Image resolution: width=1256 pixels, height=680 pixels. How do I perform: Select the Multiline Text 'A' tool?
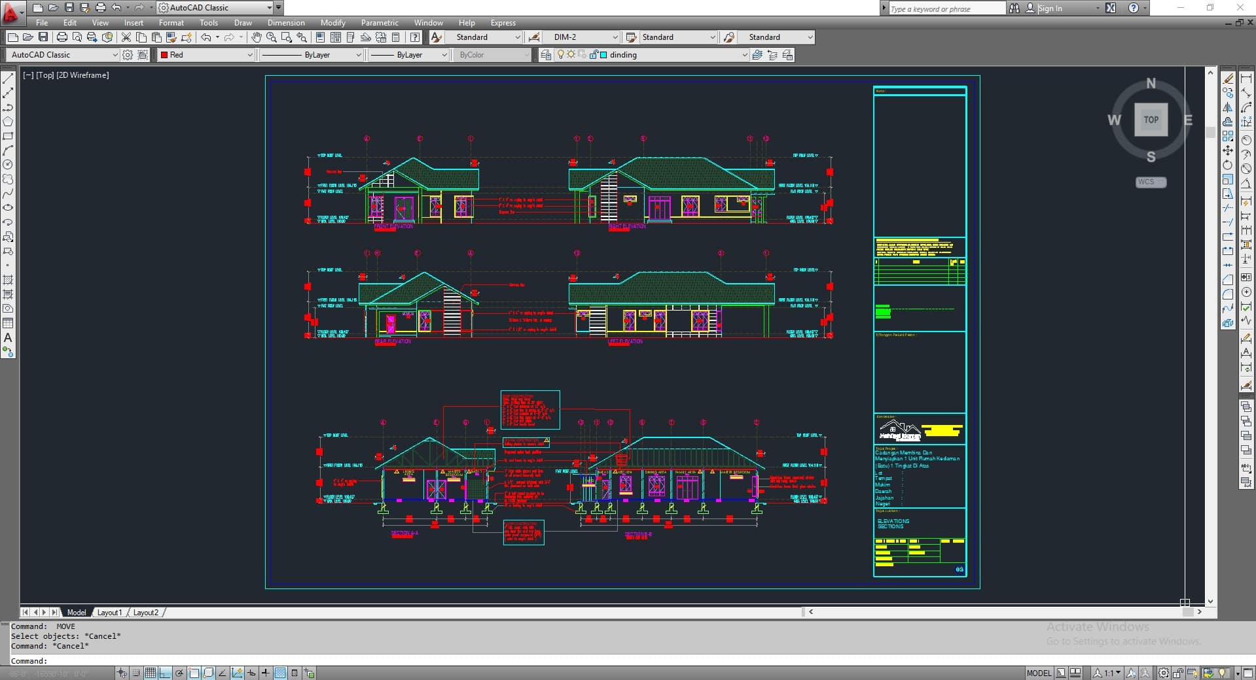pyautogui.click(x=8, y=337)
